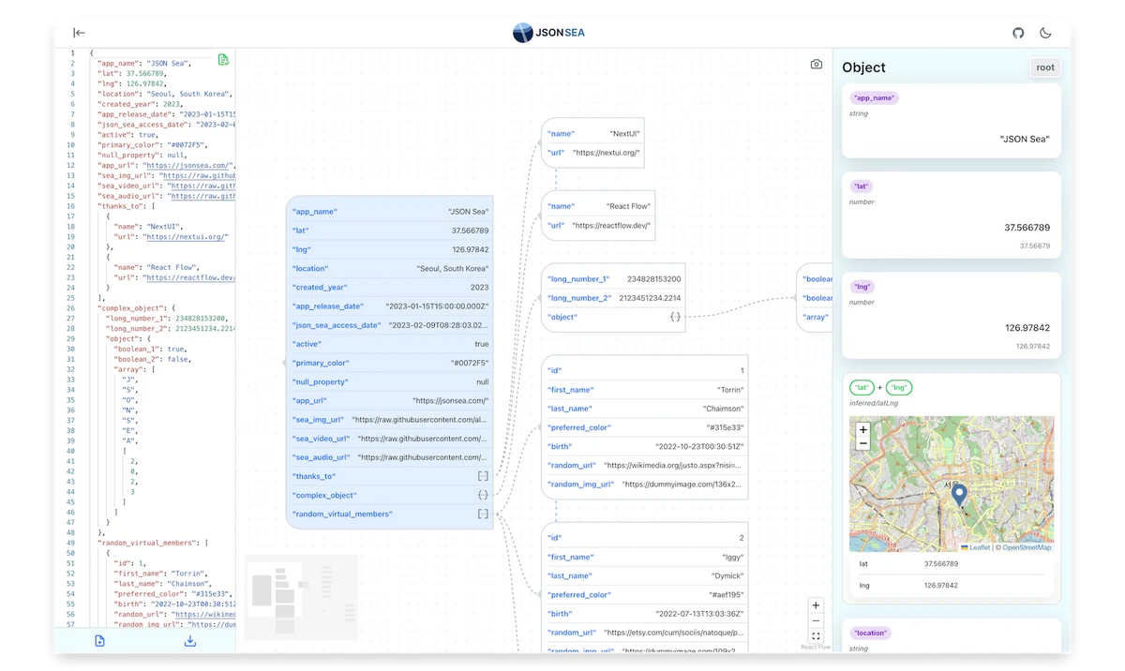Click the "first_name" Torrin row

(645, 390)
